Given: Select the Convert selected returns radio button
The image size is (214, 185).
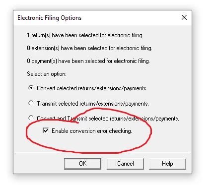Looking at the screenshot, I should pos(31,88).
